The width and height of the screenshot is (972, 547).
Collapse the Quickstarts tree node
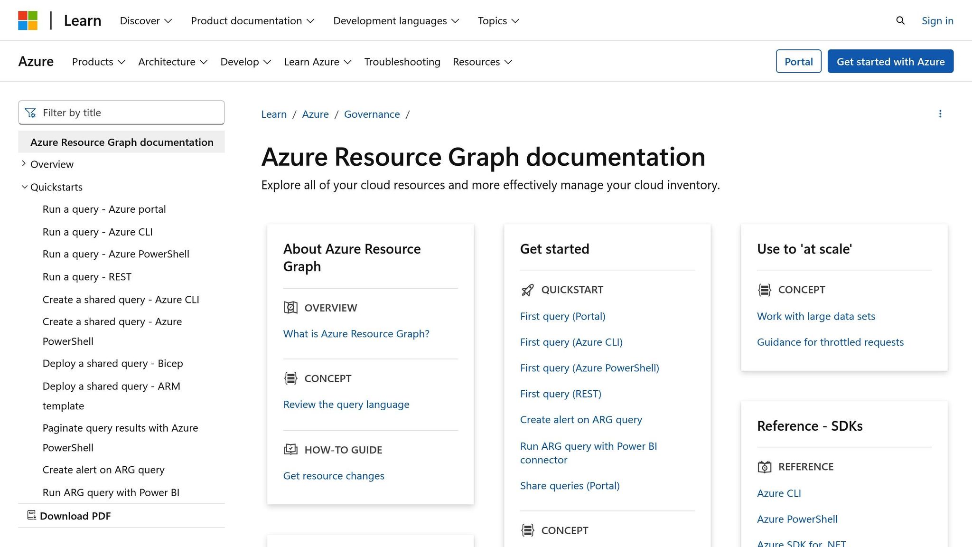(x=24, y=187)
